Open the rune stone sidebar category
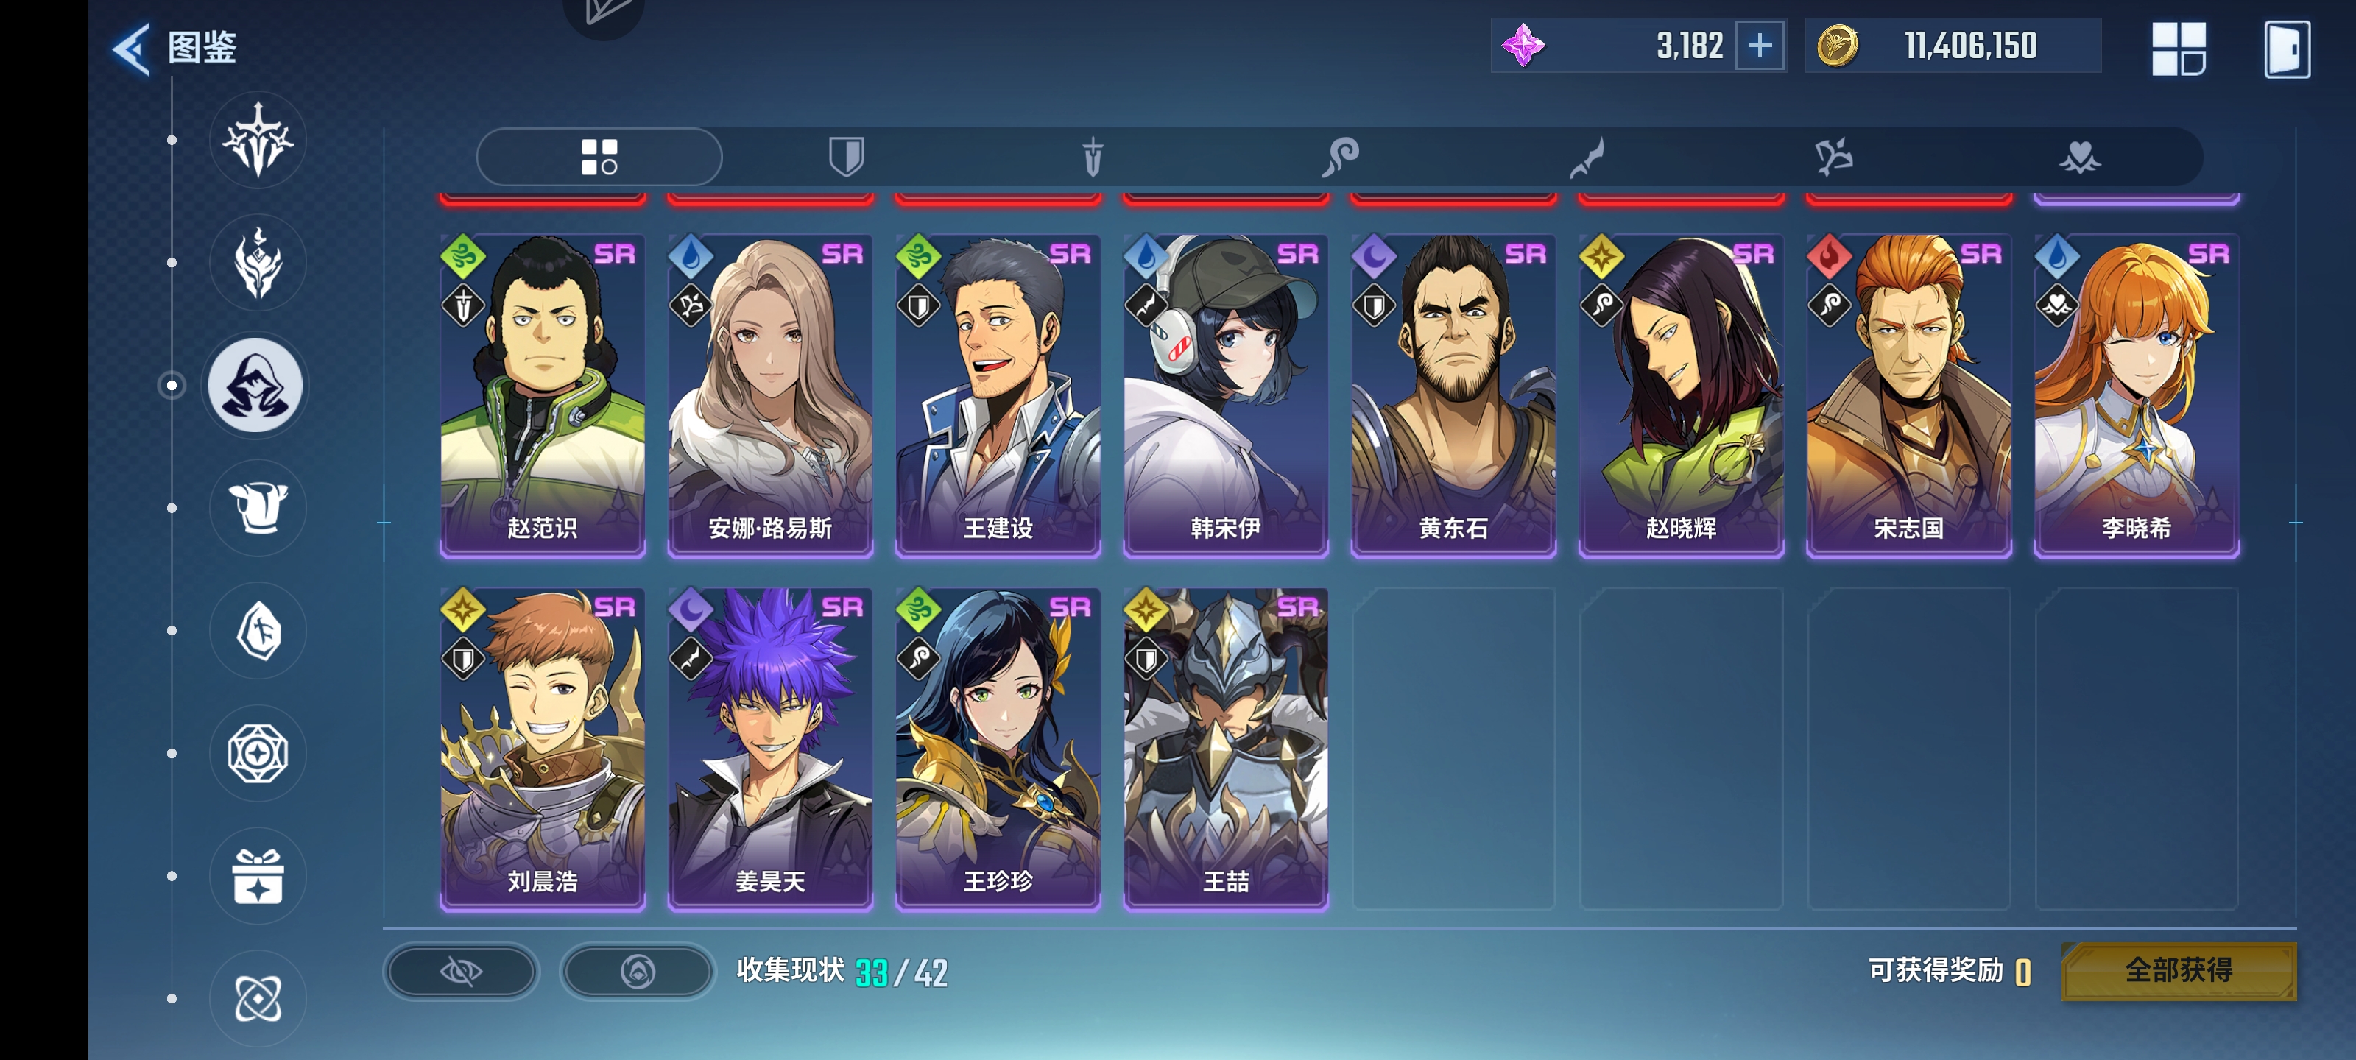Screen dimensions: 2356x1060 257,630
